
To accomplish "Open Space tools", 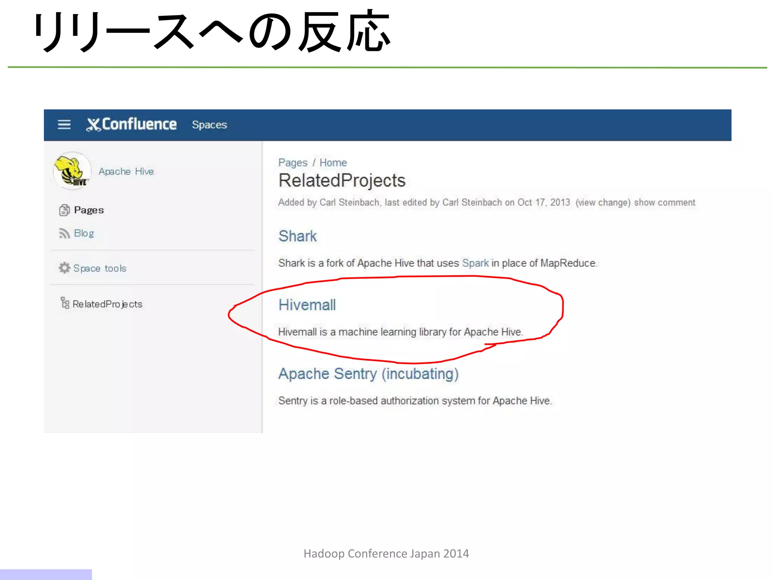I will click(100, 268).
